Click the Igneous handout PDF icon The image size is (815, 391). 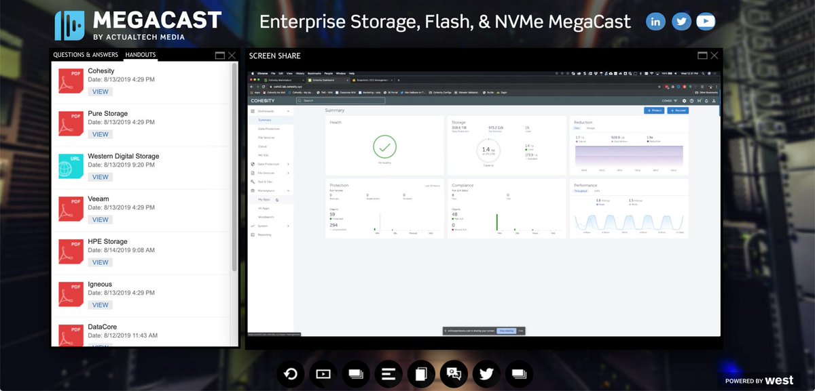pyautogui.click(x=71, y=295)
